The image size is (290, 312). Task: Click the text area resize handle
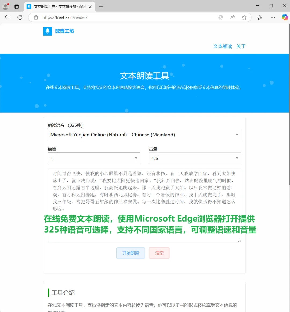(x=240, y=241)
